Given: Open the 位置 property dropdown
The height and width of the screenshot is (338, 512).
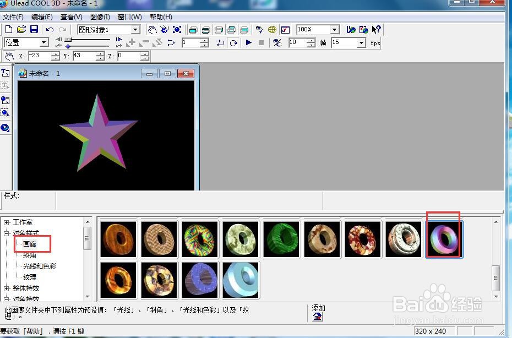Looking at the screenshot, I should point(43,42).
